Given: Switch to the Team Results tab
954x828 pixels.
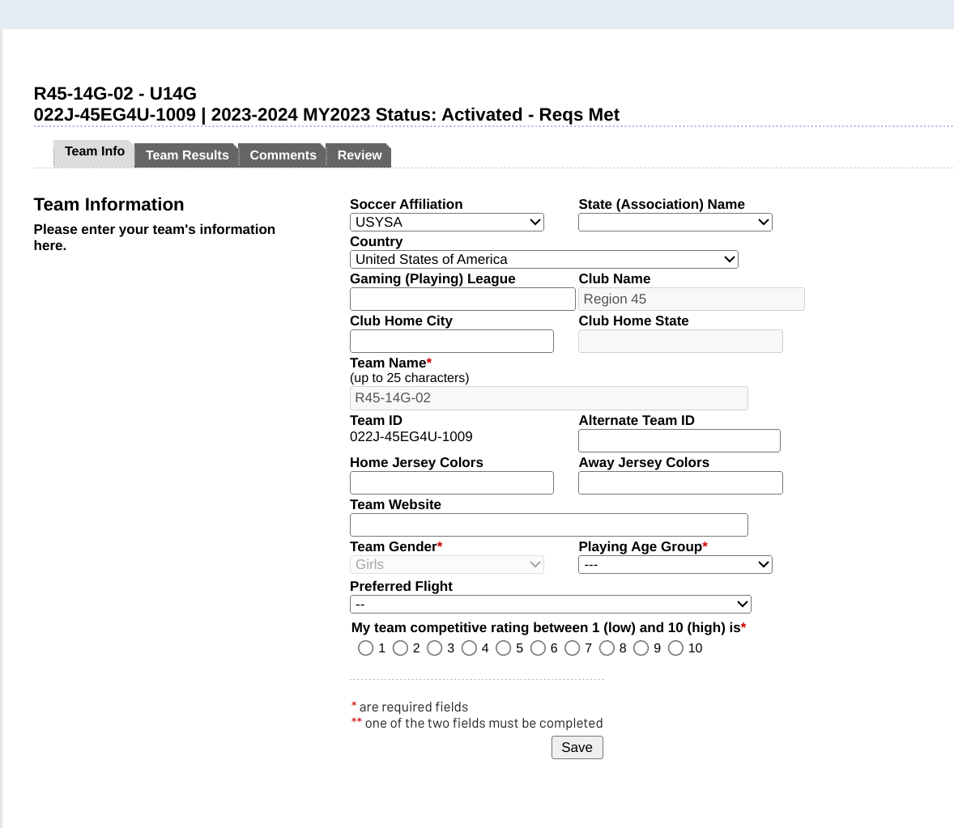Looking at the screenshot, I should tap(186, 155).
